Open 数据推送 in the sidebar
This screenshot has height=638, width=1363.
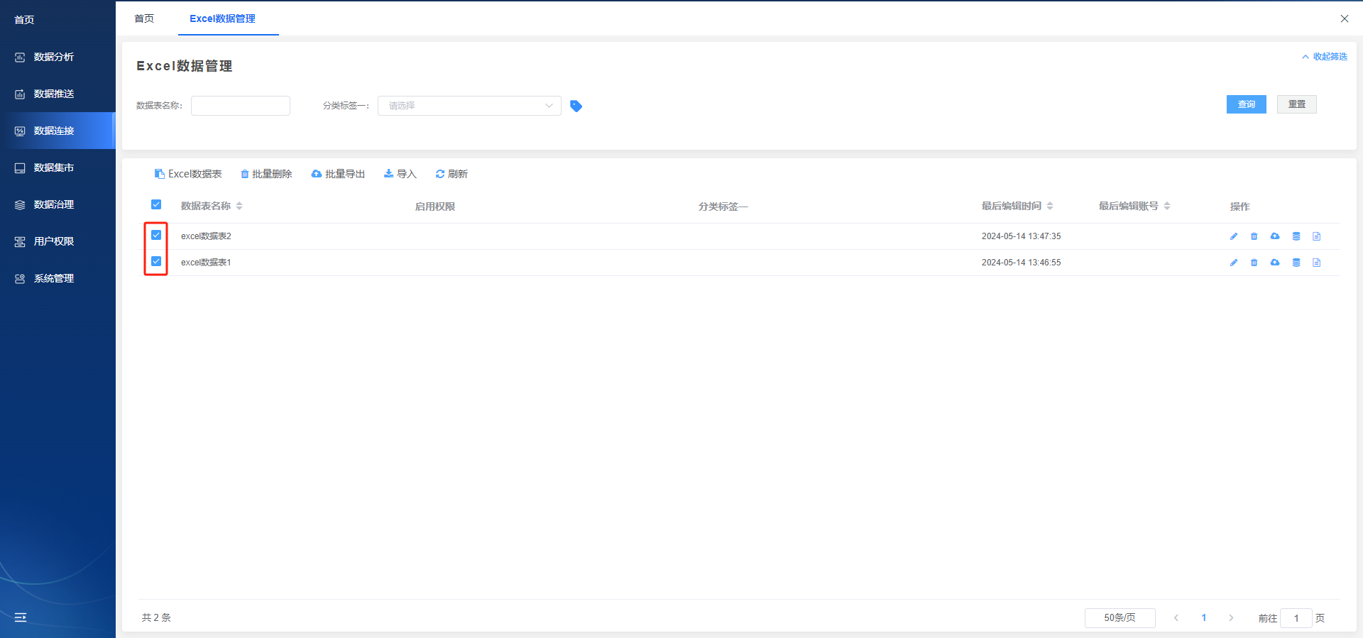click(x=58, y=94)
